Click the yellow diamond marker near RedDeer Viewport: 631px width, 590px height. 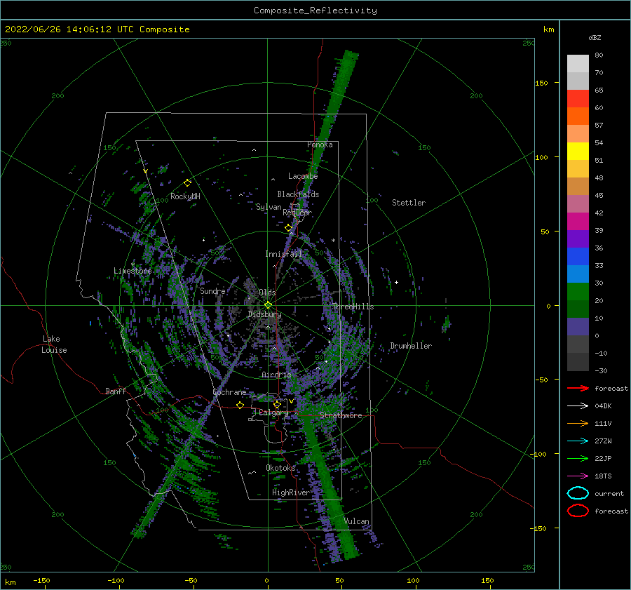coord(288,228)
